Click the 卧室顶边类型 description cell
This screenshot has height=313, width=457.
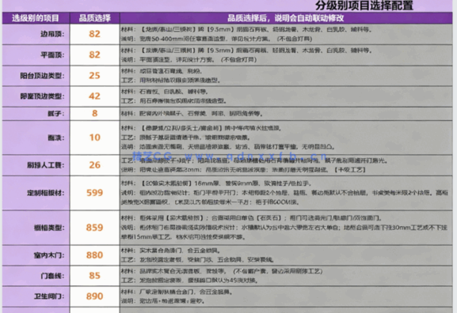coord(286,96)
